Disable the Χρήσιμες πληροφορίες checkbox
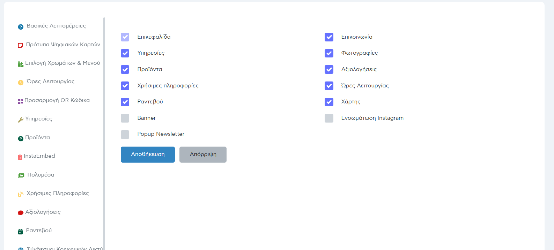The width and height of the screenshot is (554, 250). click(125, 86)
